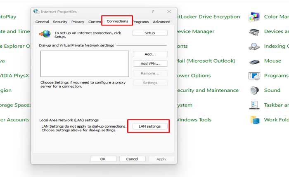Open the Security tab

pyautogui.click(x=60, y=22)
